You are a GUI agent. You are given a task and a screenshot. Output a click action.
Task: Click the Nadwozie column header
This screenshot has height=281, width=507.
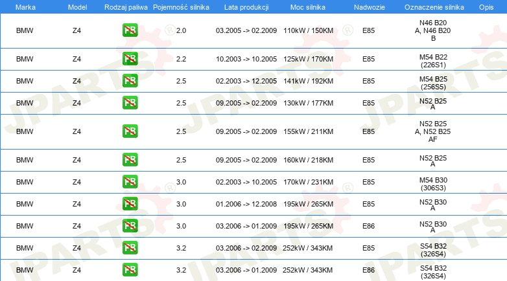coord(370,7)
